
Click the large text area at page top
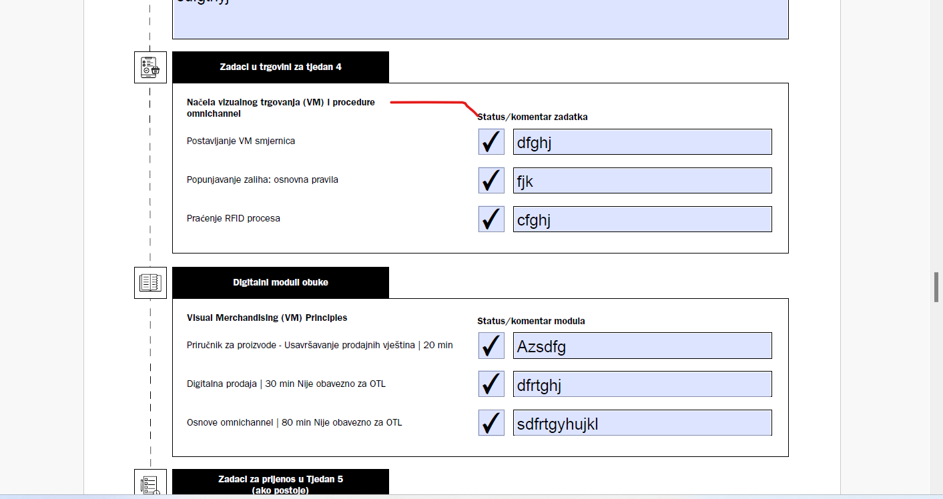481,19
